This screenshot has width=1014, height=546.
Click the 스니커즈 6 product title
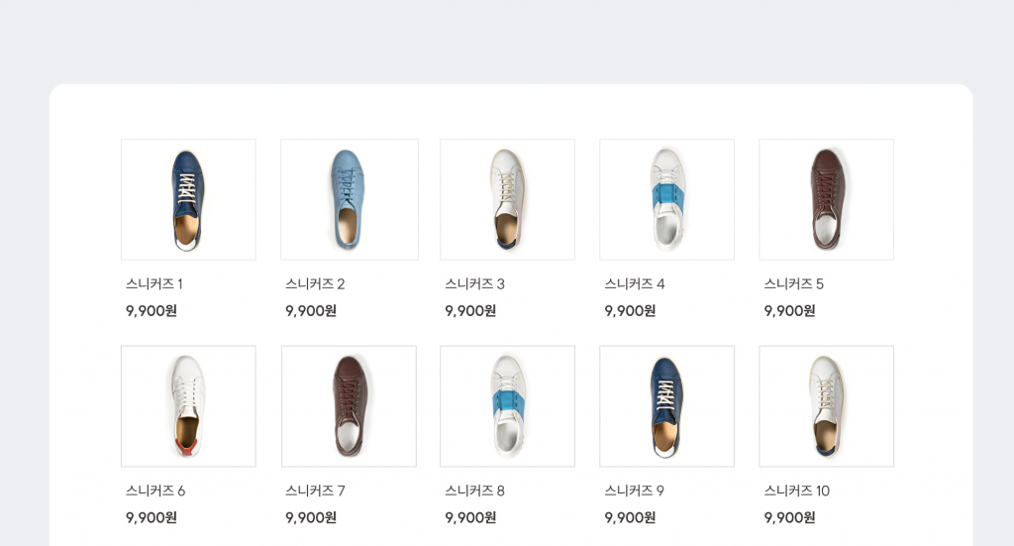(155, 491)
